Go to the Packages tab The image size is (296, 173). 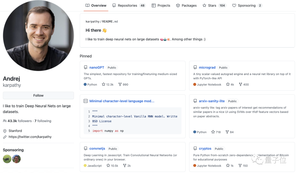point(186,5)
